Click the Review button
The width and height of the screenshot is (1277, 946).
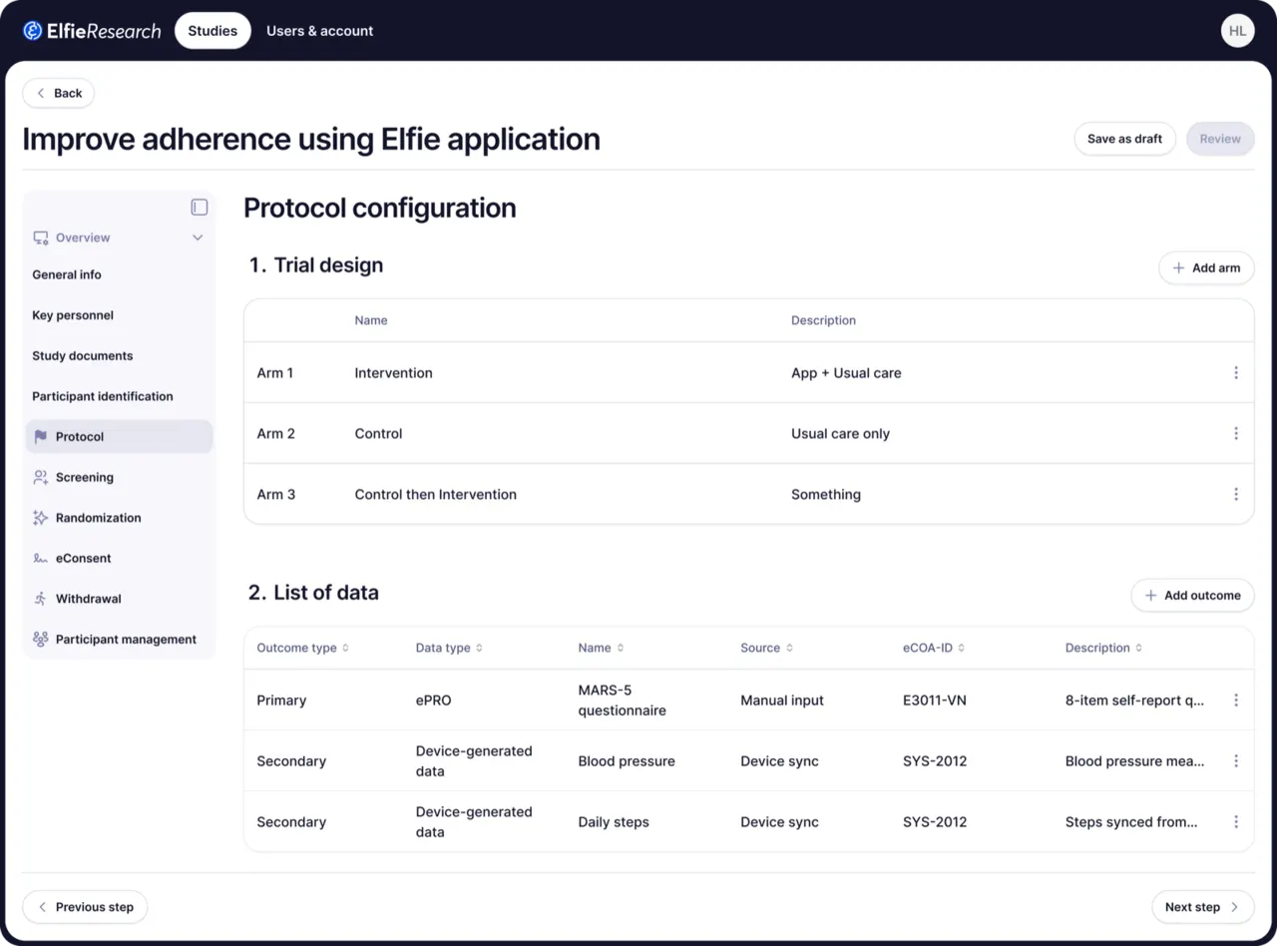[x=1220, y=139]
